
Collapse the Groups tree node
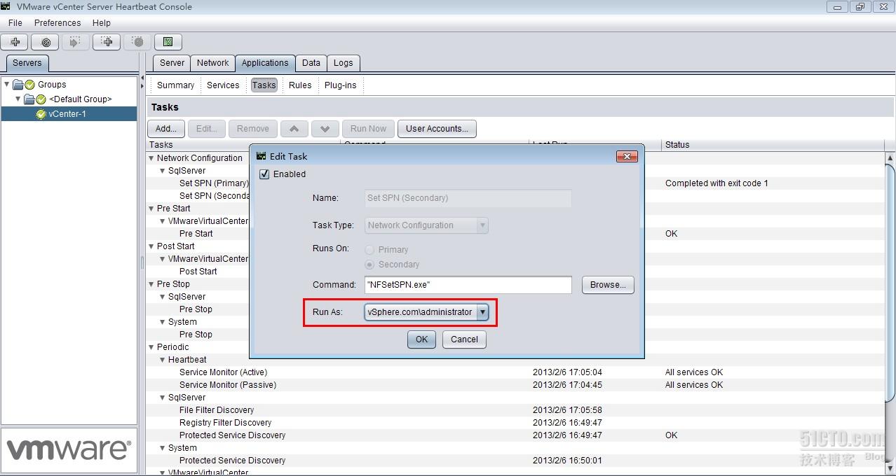point(7,85)
